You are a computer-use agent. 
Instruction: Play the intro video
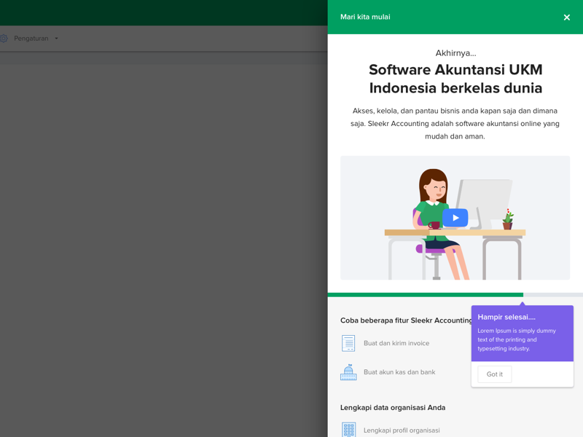455,218
